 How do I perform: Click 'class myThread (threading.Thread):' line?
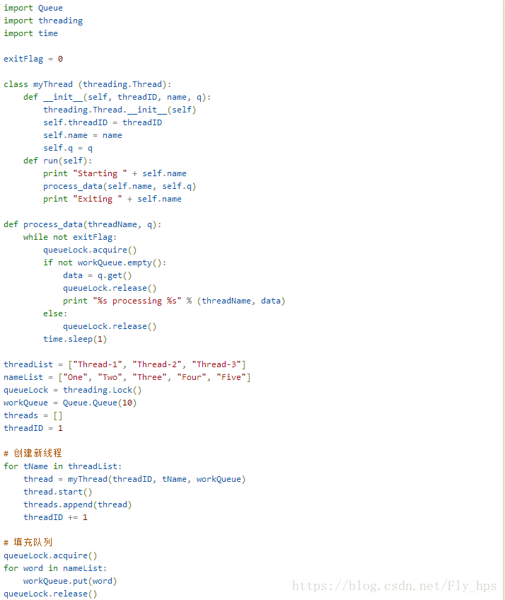tap(88, 84)
